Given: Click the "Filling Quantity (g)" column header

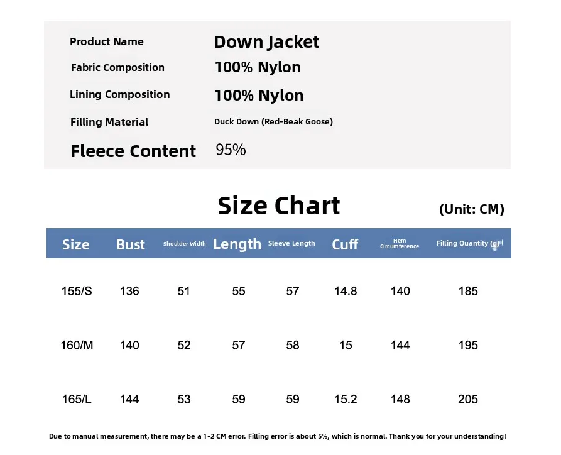Looking at the screenshot, I should click(469, 244).
